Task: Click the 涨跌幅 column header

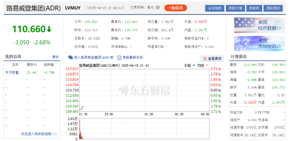Action: (x=48, y=65)
